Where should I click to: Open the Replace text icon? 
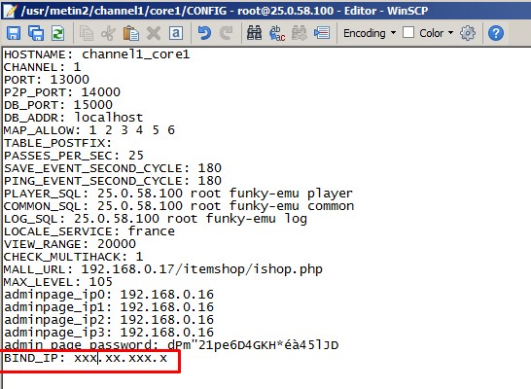pyautogui.click(x=277, y=33)
